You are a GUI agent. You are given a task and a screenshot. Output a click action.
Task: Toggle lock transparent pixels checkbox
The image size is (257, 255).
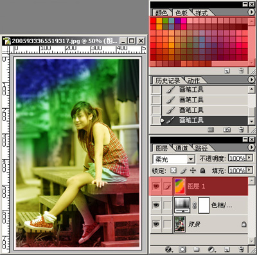point(173,171)
